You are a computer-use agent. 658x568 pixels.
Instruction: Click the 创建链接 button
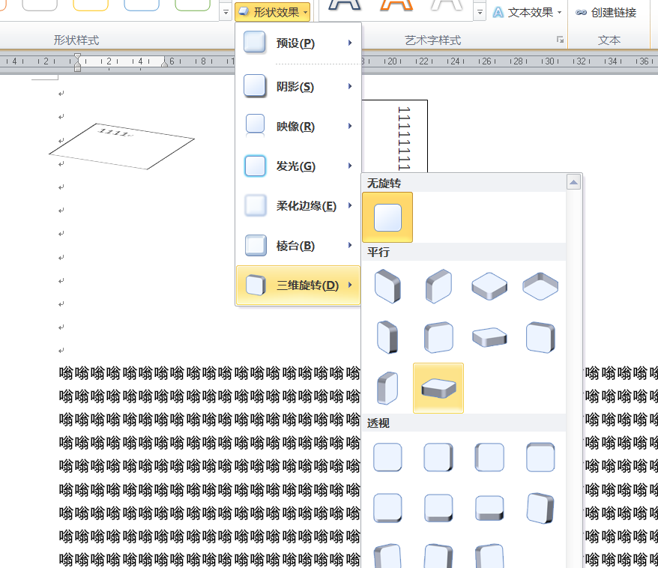click(x=606, y=12)
